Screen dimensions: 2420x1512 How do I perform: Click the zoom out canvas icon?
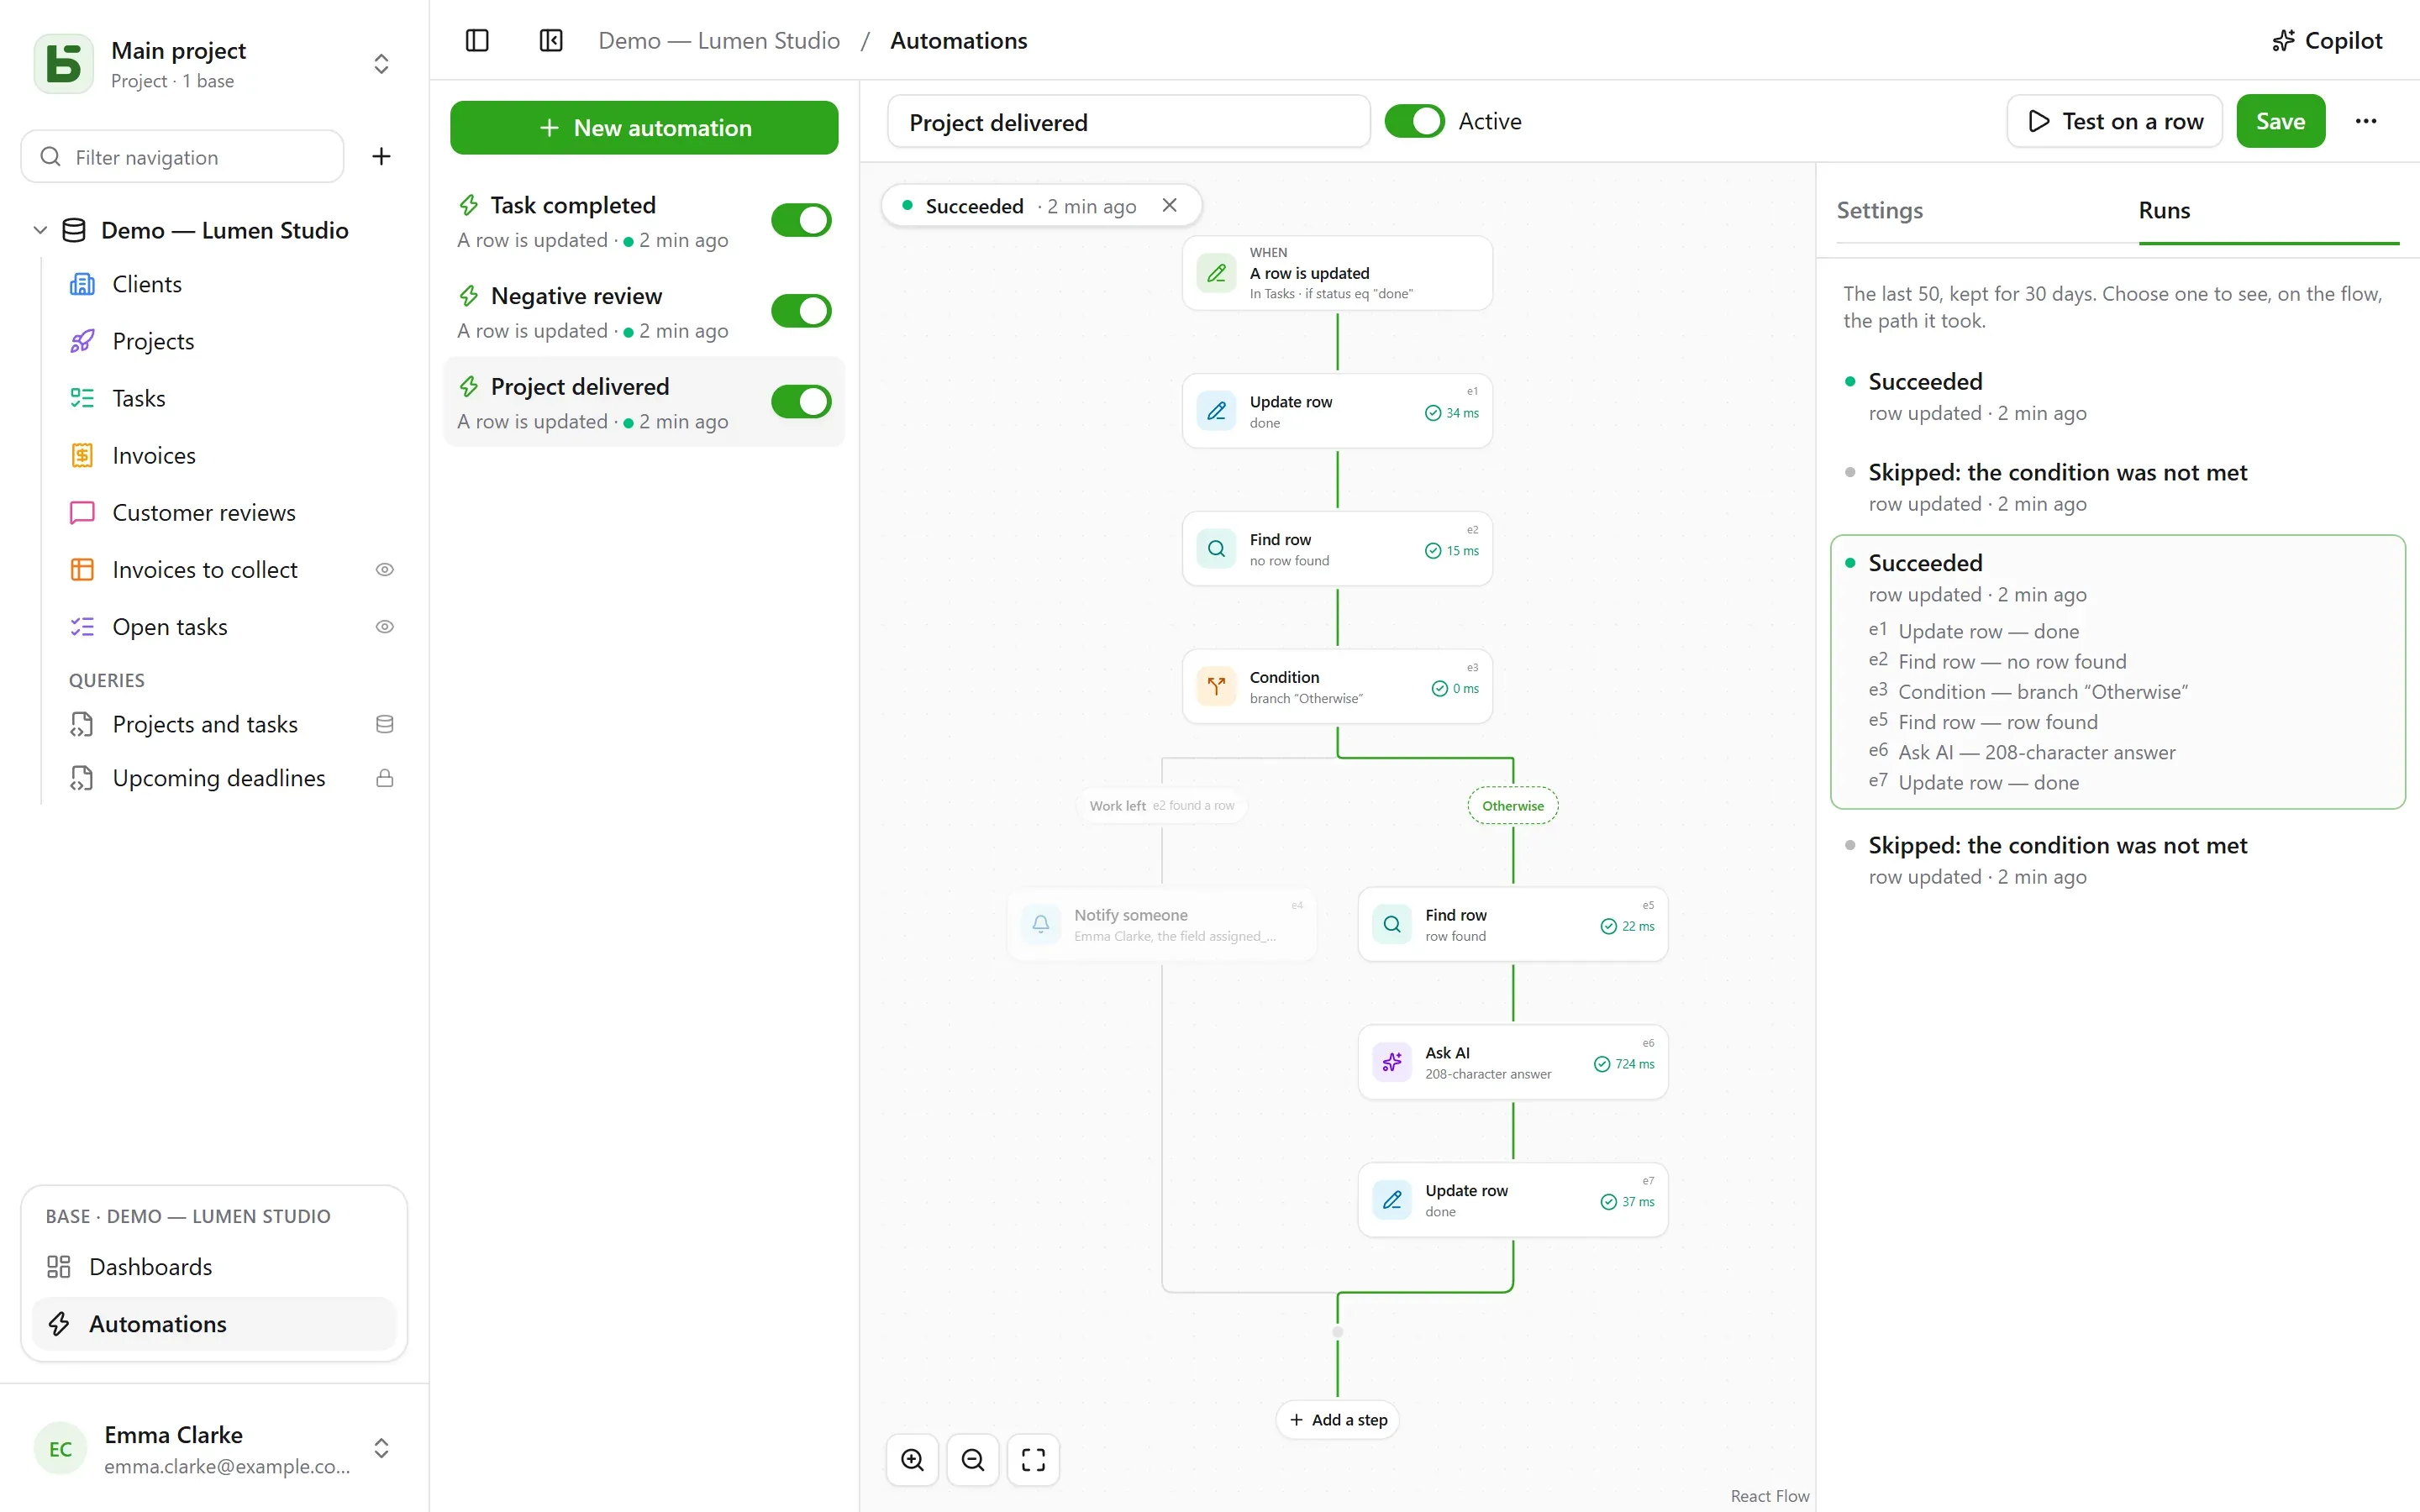973,1460
